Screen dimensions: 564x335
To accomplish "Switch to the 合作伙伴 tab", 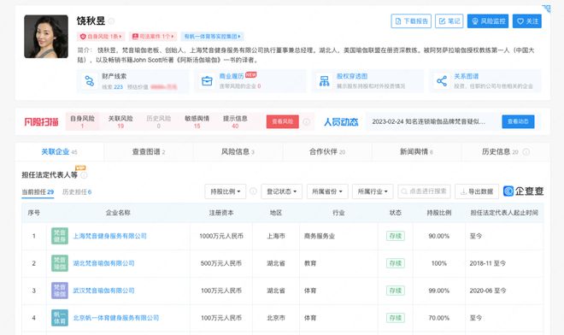I will [327, 152].
